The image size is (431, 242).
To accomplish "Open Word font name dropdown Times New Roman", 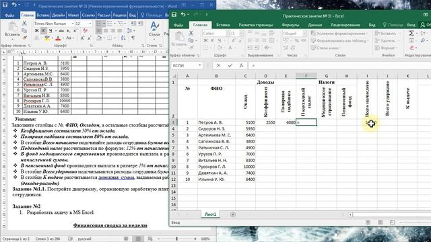I will click(x=73, y=24).
